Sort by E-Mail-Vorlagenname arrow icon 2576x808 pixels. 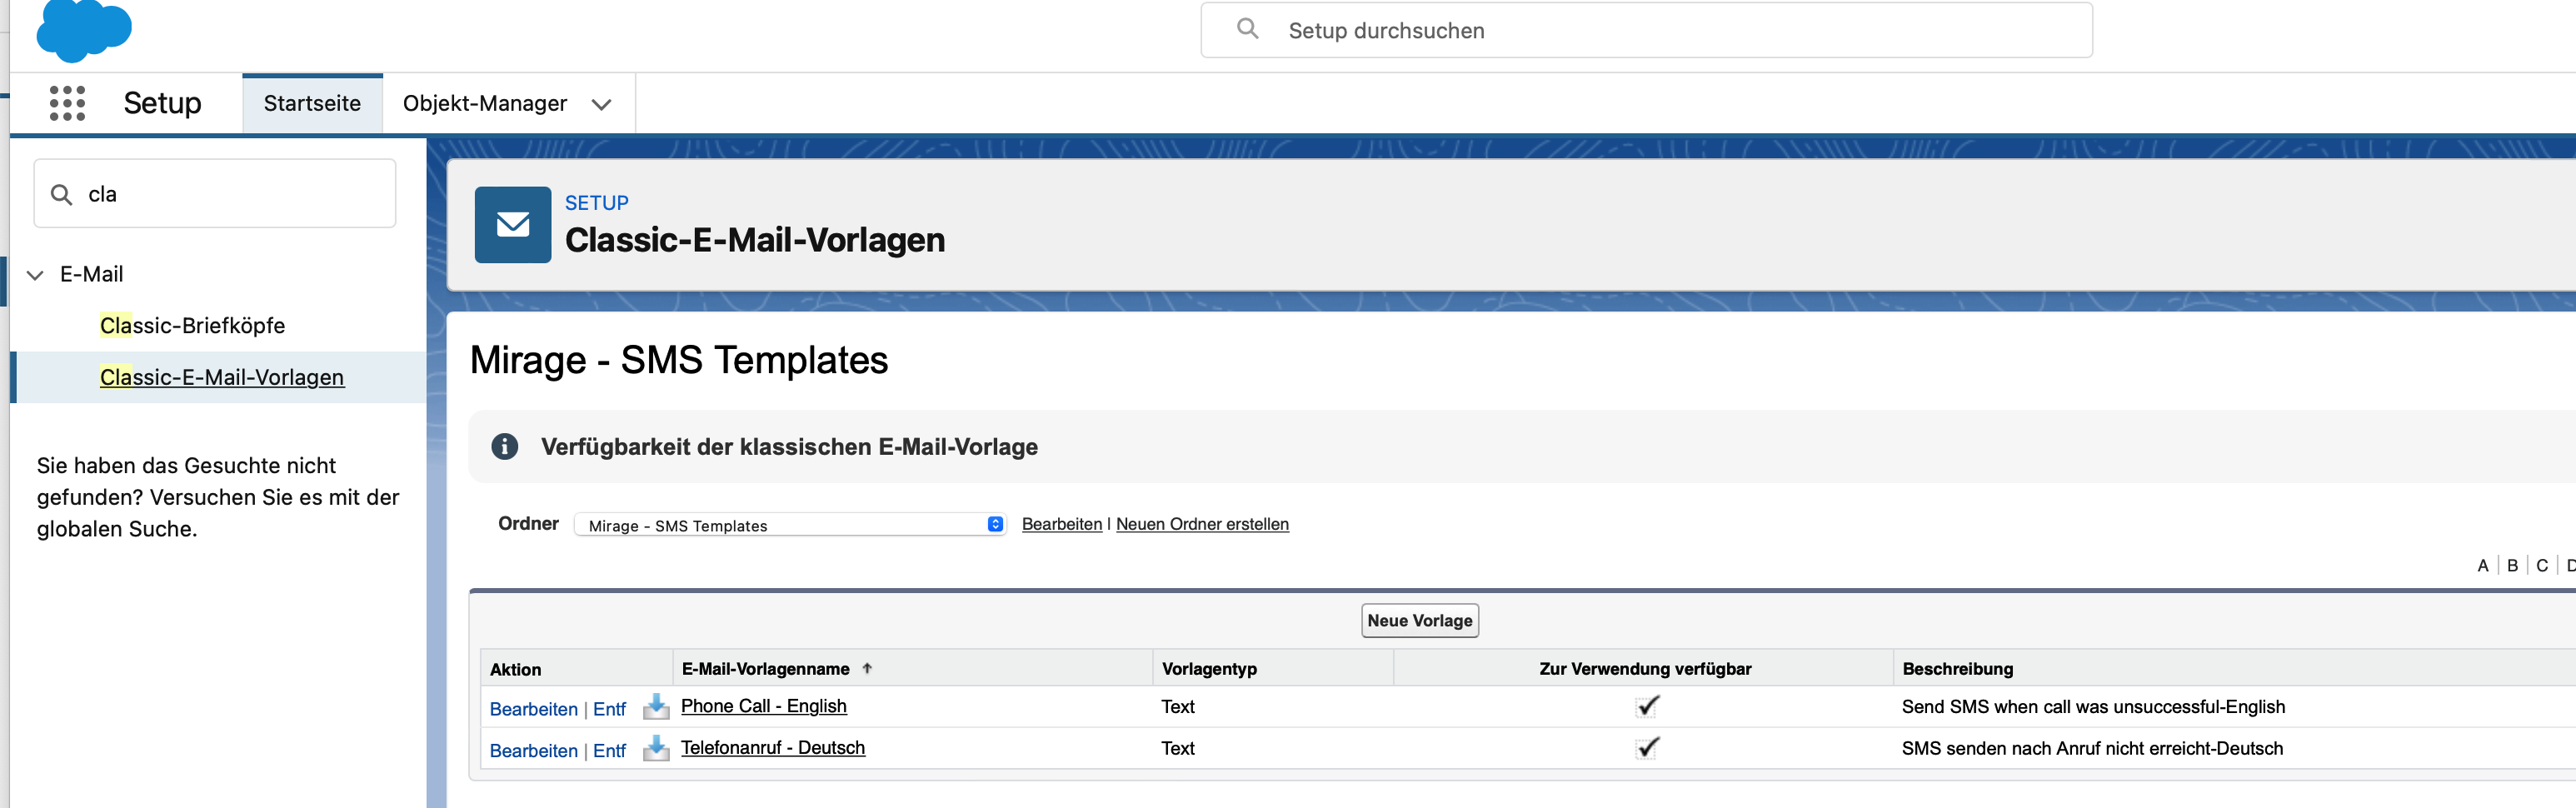867,668
